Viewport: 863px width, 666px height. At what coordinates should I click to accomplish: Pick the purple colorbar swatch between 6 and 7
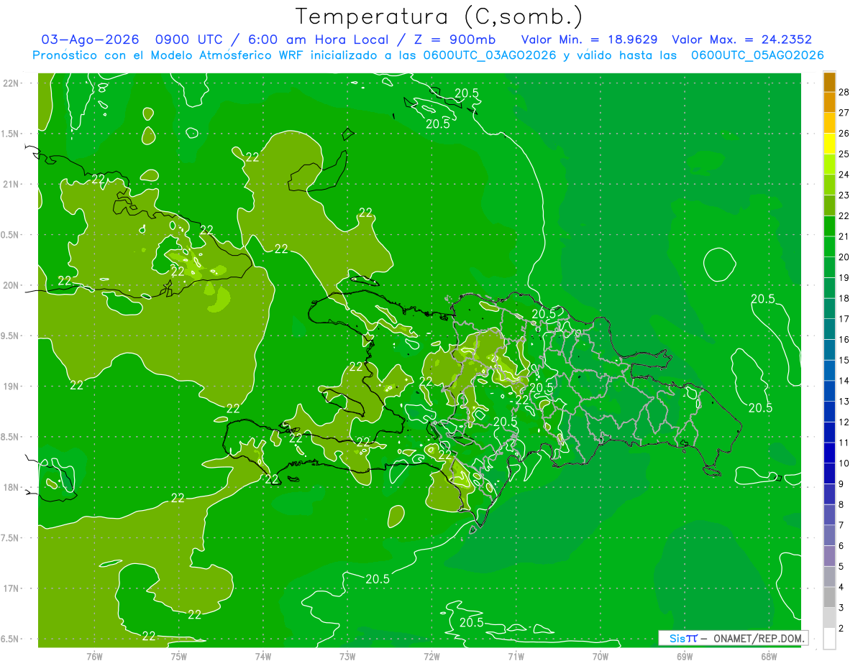click(829, 535)
